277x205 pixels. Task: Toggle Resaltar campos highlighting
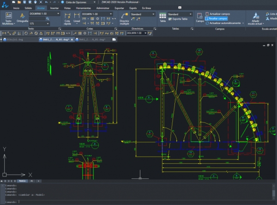(220, 18)
